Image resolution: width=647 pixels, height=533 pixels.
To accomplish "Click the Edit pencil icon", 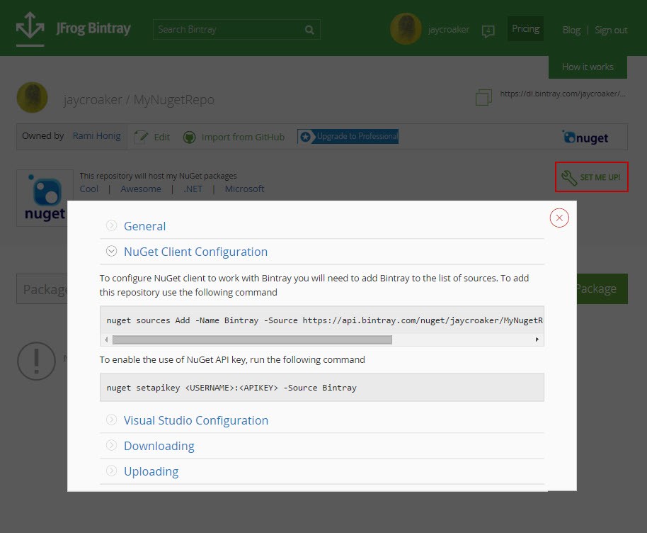I will [142, 137].
